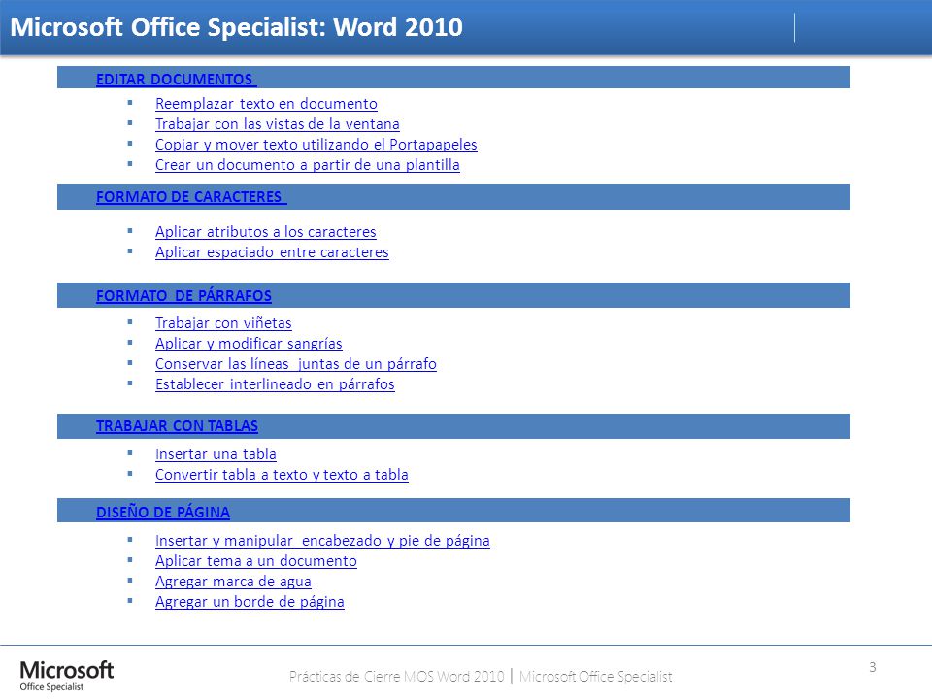This screenshot has width=932, height=699.
Task: Click the page number 3
Action: click(x=872, y=667)
